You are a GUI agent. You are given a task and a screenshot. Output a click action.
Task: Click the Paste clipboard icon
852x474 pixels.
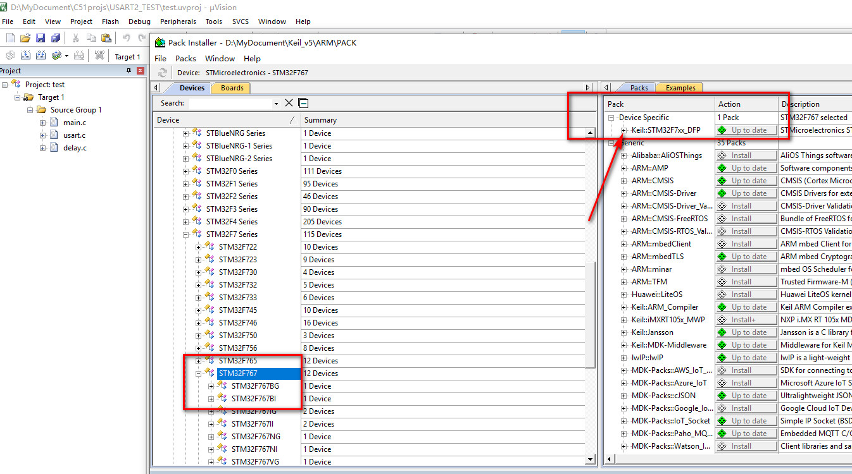(x=106, y=39)
